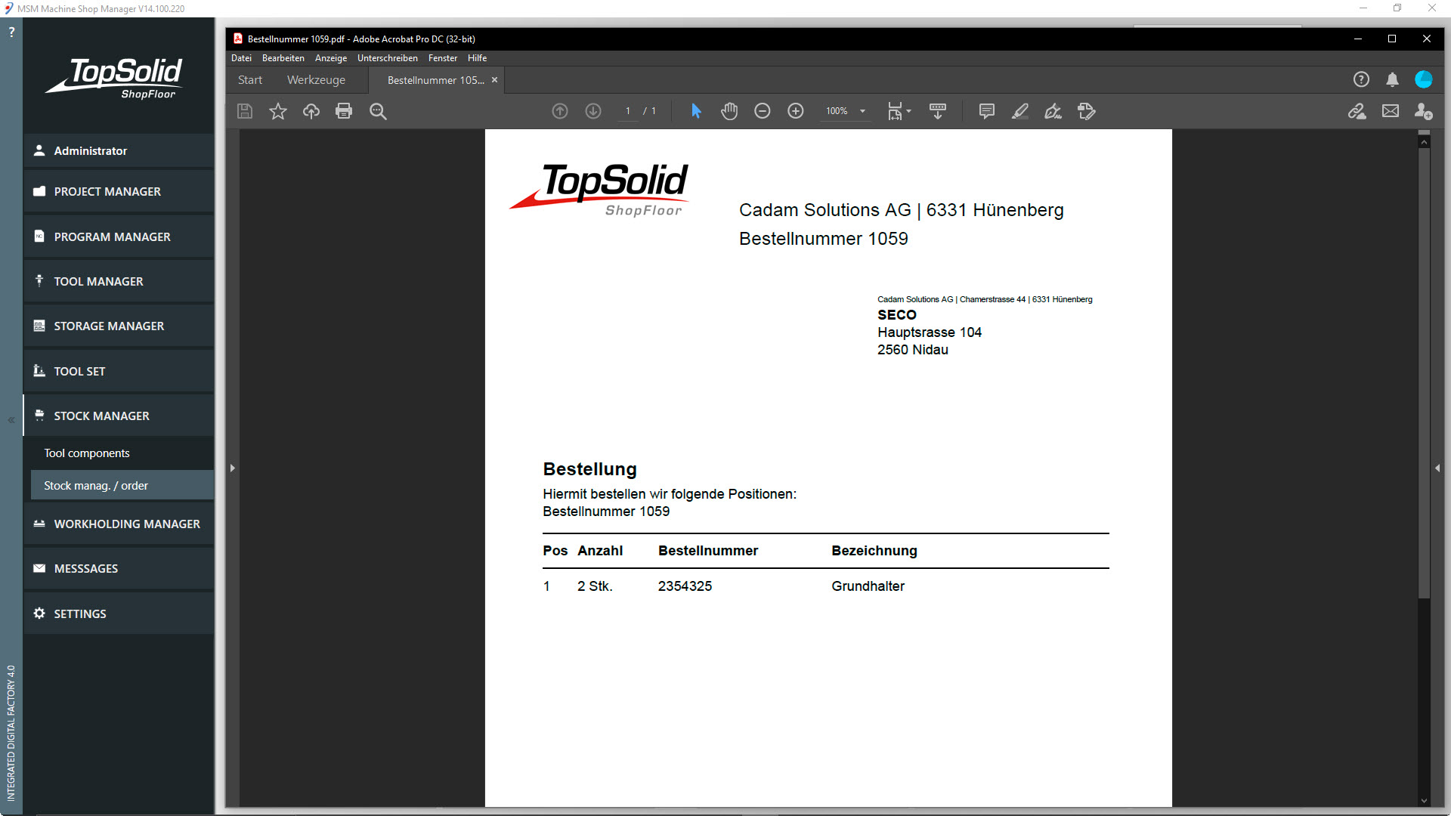Viewport: 1451px width, 816px height.
Task: Click the zoom out minus icon
Action: (x=762, y=111)
